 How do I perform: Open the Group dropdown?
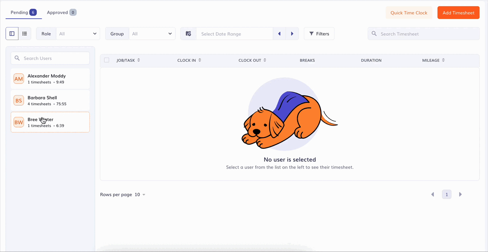152,34
